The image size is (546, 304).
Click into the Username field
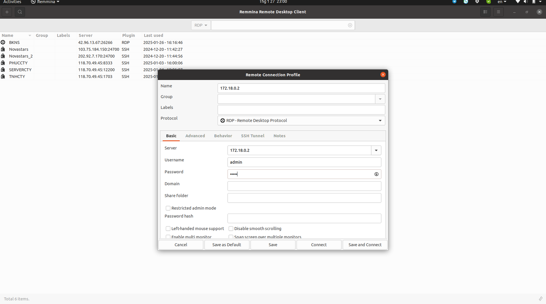(304, 162)
